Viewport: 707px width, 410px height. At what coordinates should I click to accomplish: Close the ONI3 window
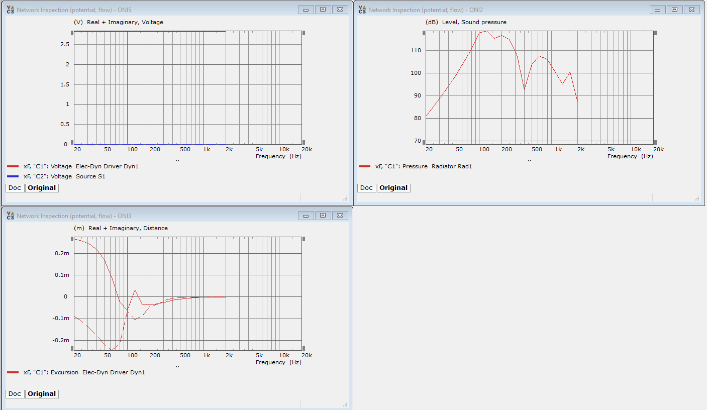click(x=340, y=216)
